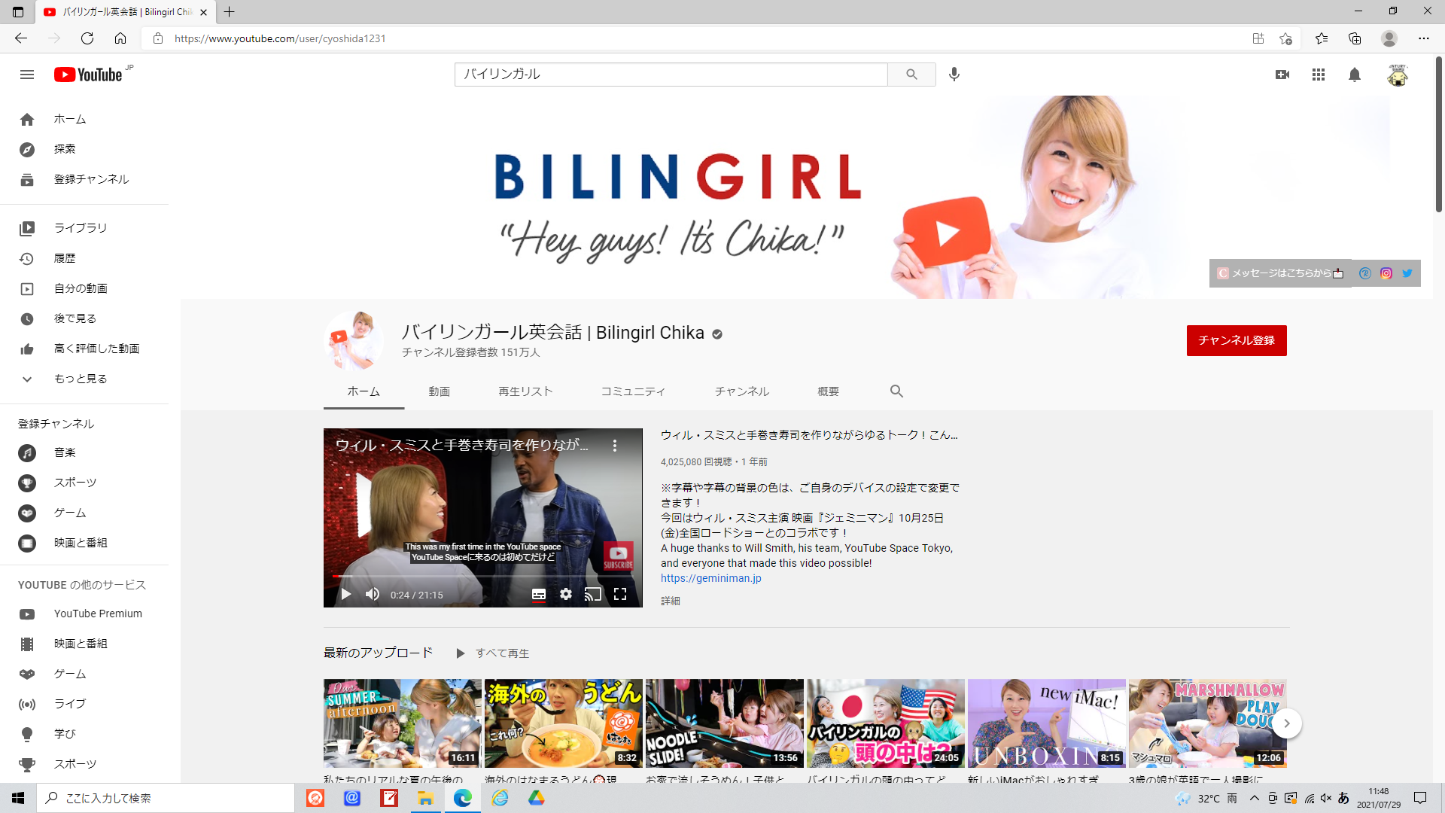
Task: Open 音楽 subscribed channel
Action: (84, 452)
